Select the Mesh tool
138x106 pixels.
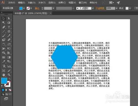coord(4,57)
